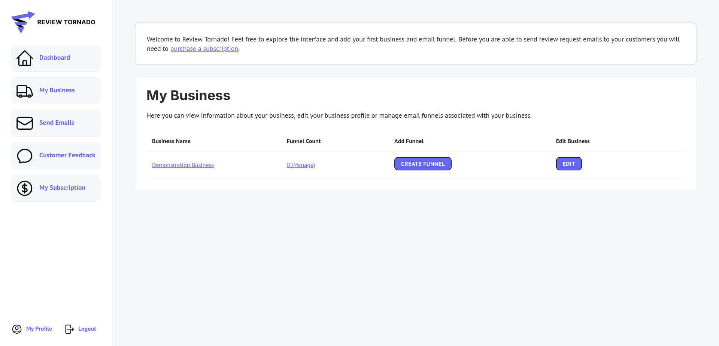Click the user avatar profile icon
Image resolution: width=719 pixels, height=346 pixels.
(x=17, y=329)
